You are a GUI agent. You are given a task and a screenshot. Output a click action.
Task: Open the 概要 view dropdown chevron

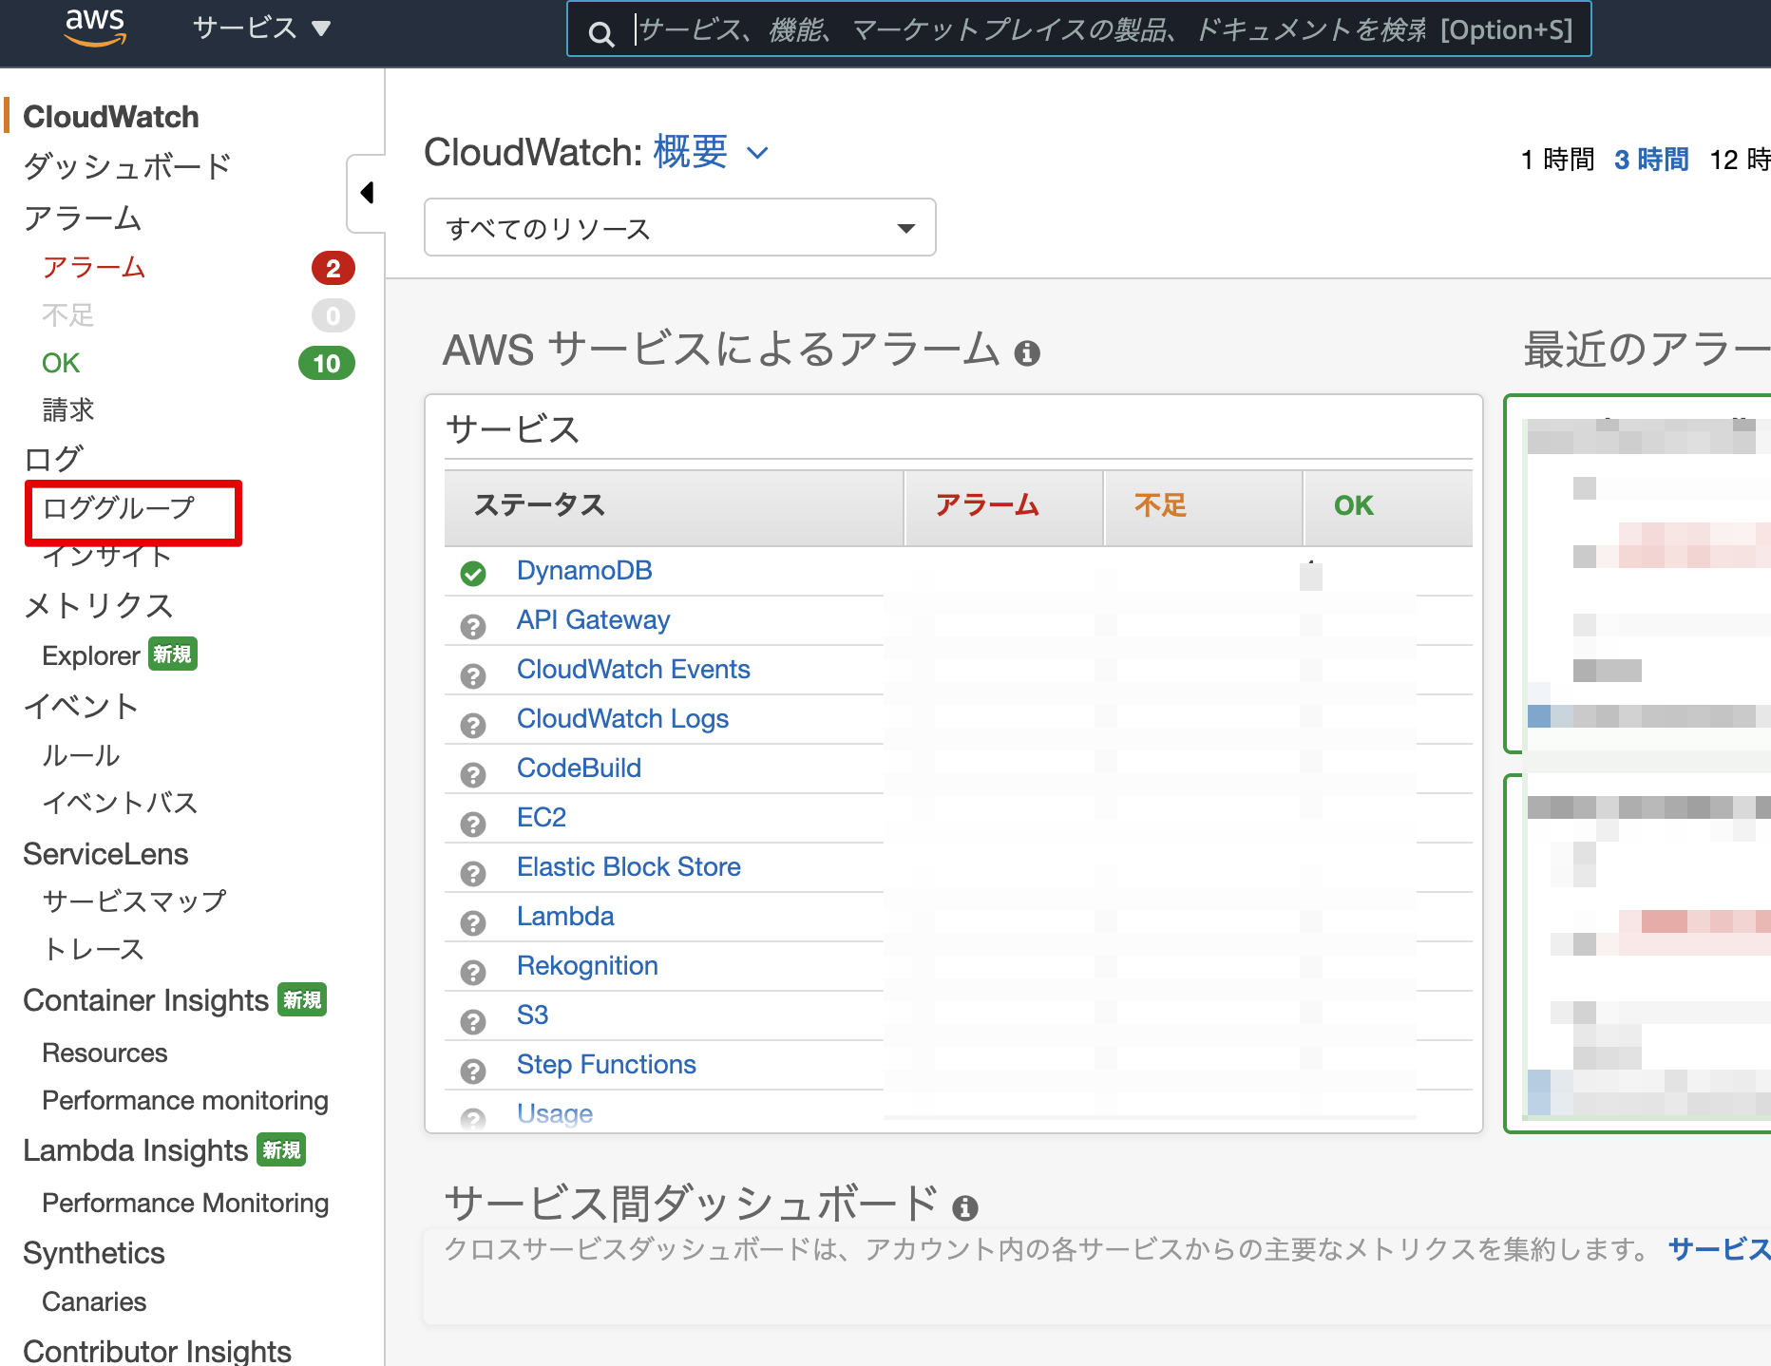[x=757, y=153]
